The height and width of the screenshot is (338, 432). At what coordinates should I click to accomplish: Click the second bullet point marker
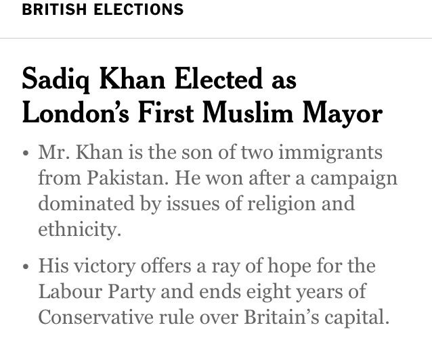tap(26, 266)
